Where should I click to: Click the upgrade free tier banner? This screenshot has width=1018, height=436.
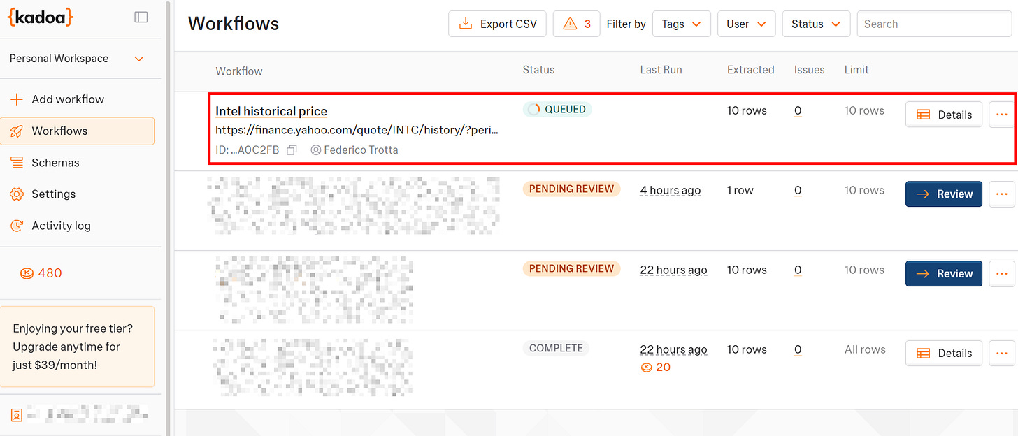(x=77, y=347)
